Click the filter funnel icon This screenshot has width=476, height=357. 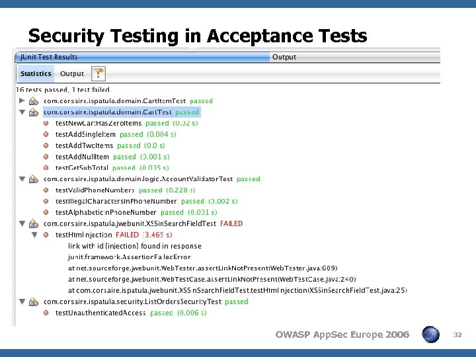tap(98, 73)
